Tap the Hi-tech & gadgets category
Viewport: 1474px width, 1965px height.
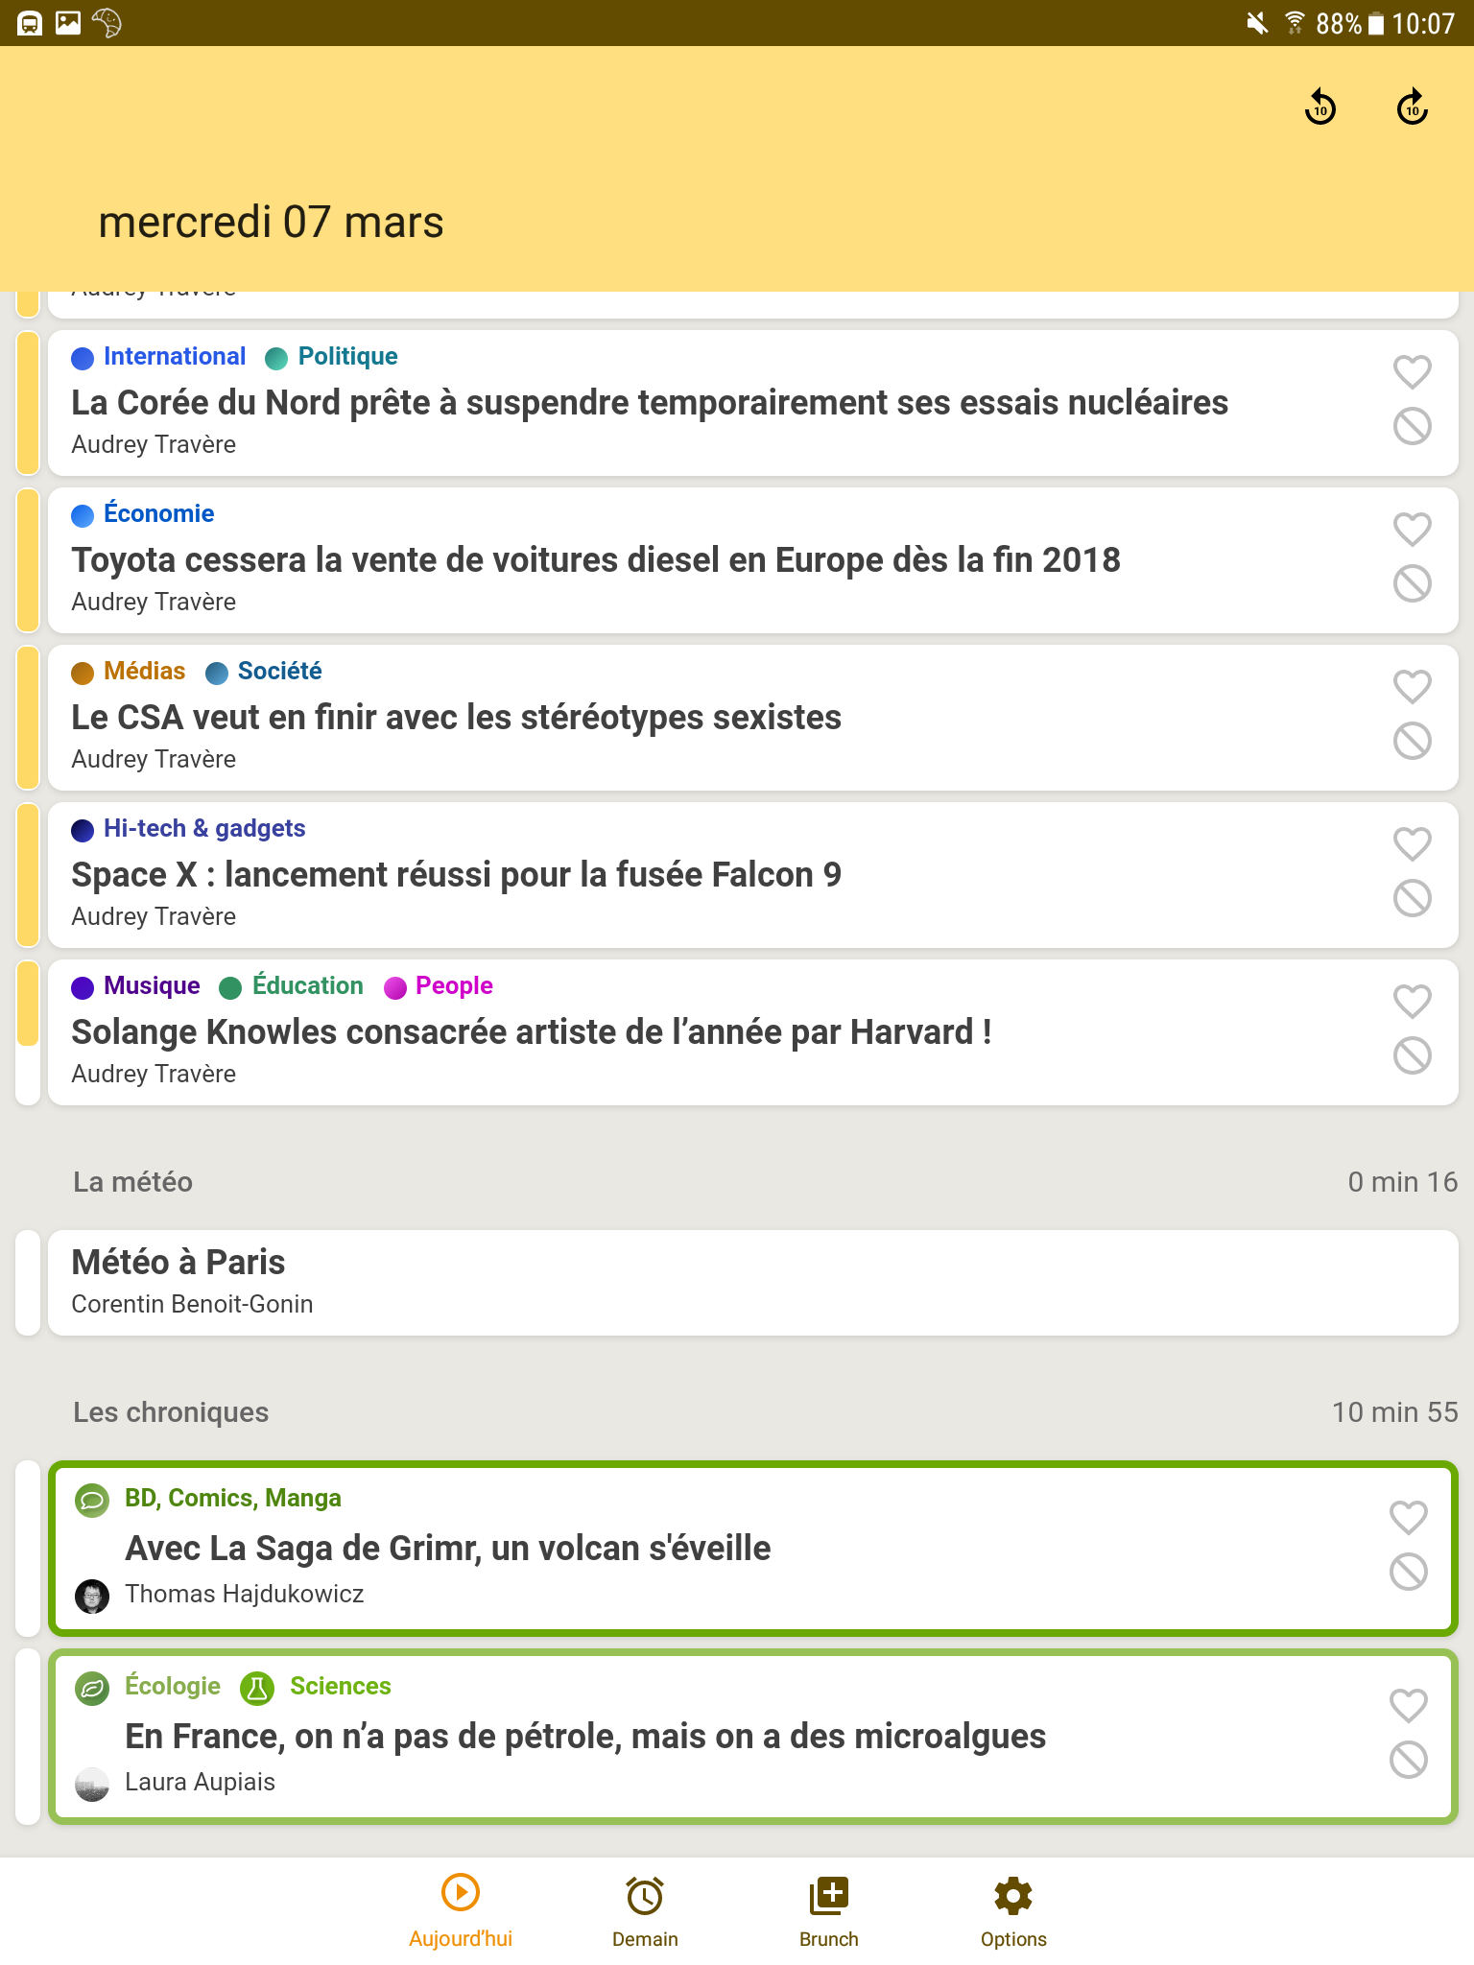point(203,829)
